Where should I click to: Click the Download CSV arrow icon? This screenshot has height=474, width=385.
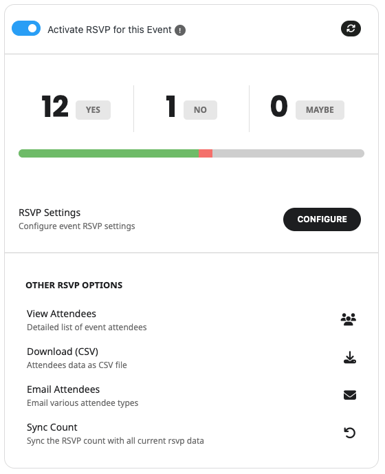click(x=350, y=357)
